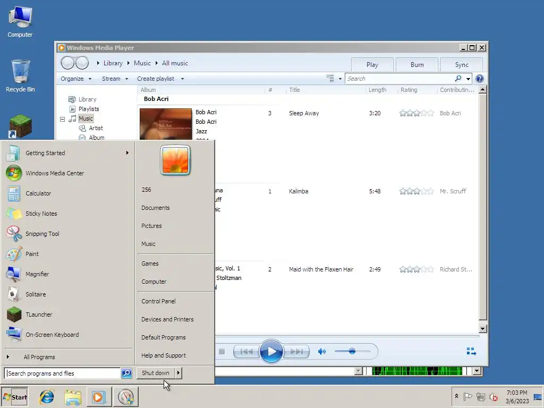544x408 pixels.
Task: Open Sticky Notes in Start menu
Action: point(41,214)
